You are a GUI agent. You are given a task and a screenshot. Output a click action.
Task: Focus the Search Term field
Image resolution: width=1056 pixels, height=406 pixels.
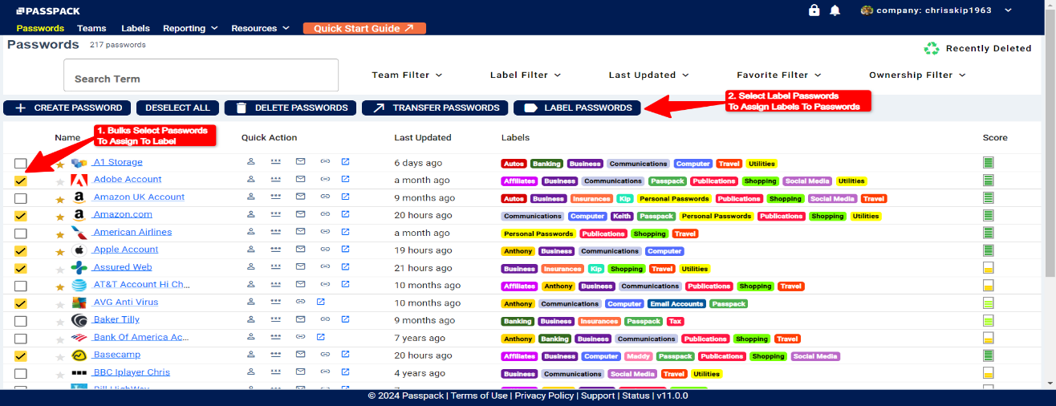(x=201, y=75)
